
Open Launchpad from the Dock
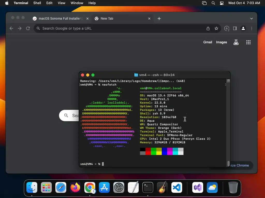pyautogui.click(x=46, y=187)
